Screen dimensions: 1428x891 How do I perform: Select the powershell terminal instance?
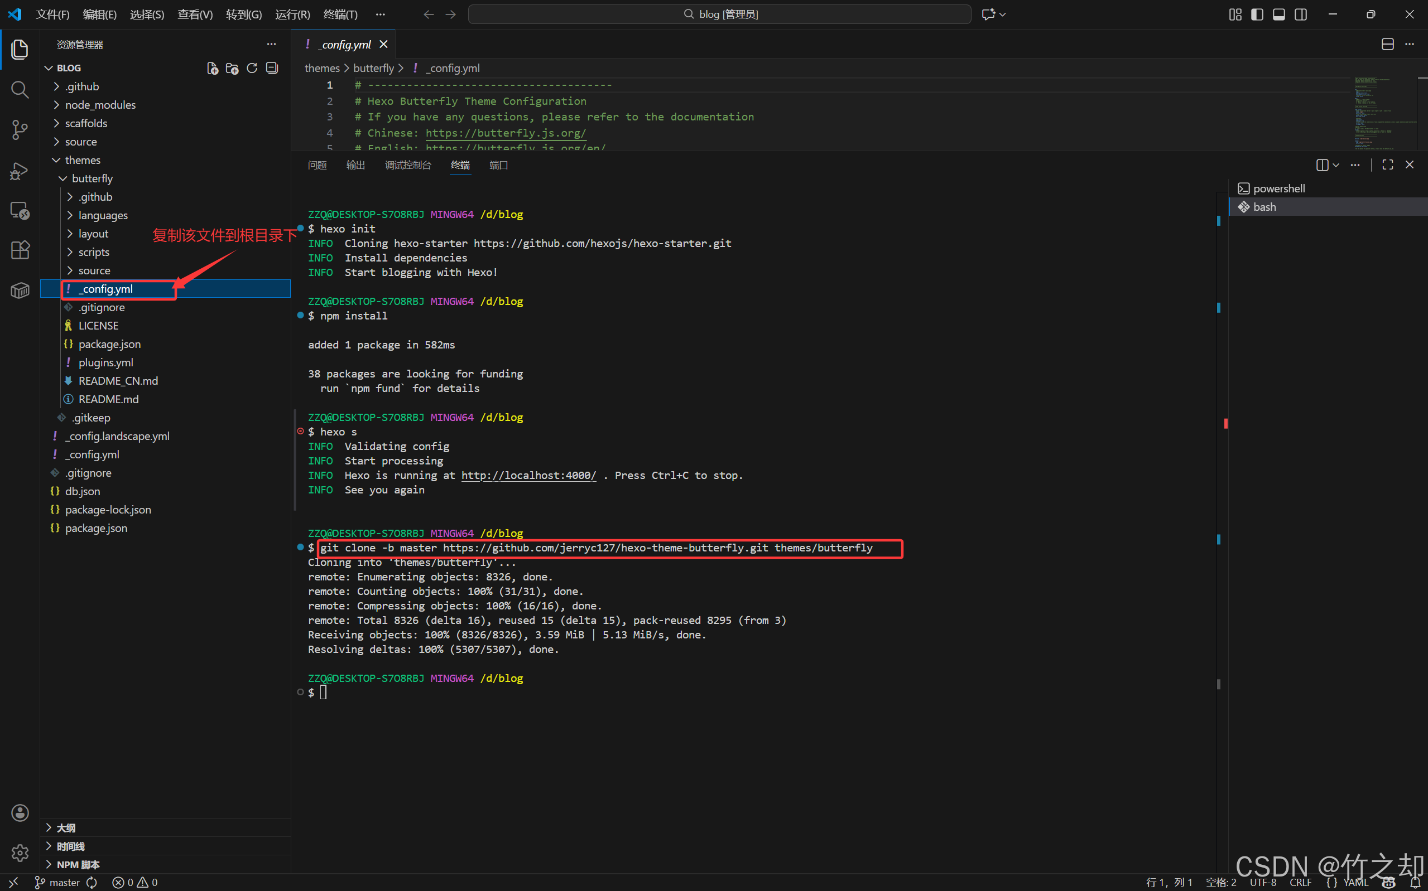(x=1278, y=188)
